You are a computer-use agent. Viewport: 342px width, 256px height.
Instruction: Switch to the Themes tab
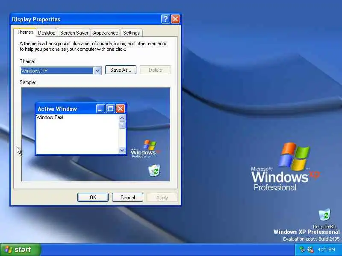point(25,32)
